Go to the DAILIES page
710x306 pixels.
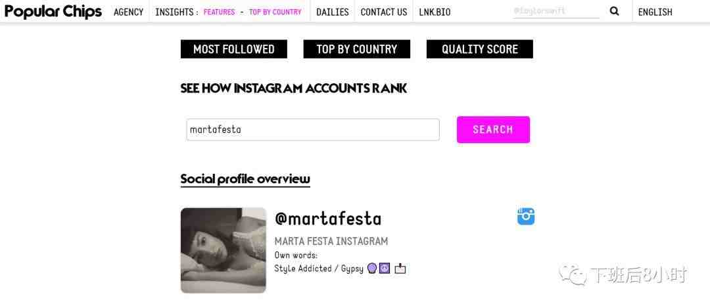coord(332,12)
